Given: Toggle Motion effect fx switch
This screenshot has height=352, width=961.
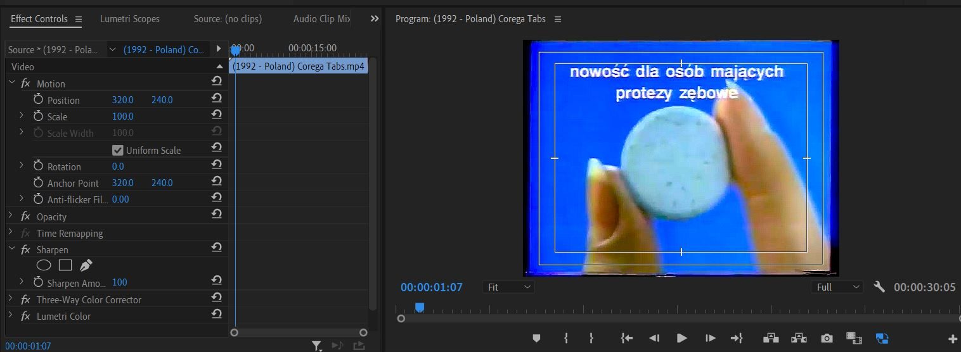Looking at the screenshot, I should click(x=25, y=84).
